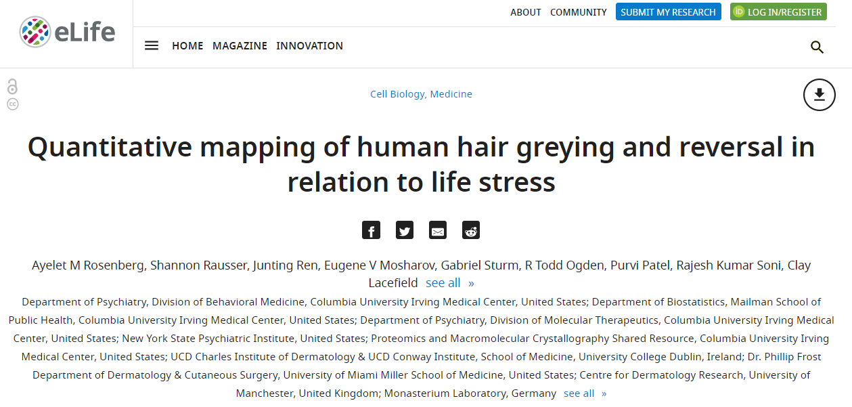
Task: Download the article via download icon
Action: pyautogui.click(x=819, y=95)
